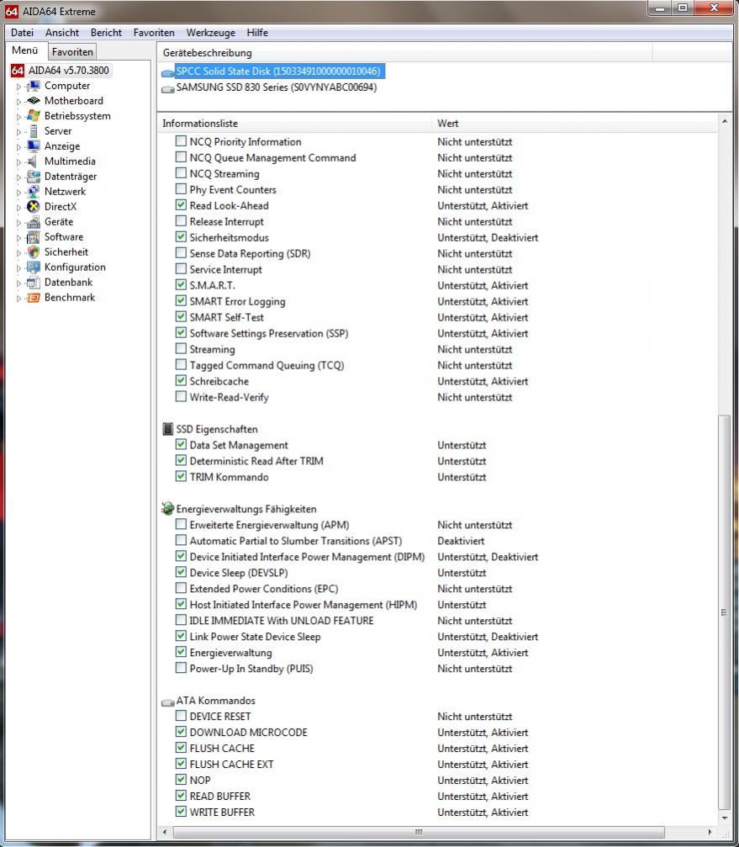
Task: Click the Wert column header
Action: pos(574,123)
